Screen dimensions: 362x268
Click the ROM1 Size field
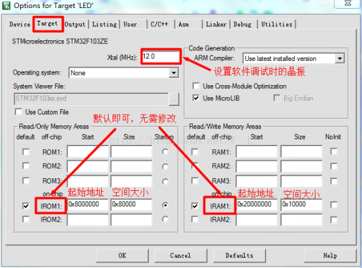coord(131,151)
